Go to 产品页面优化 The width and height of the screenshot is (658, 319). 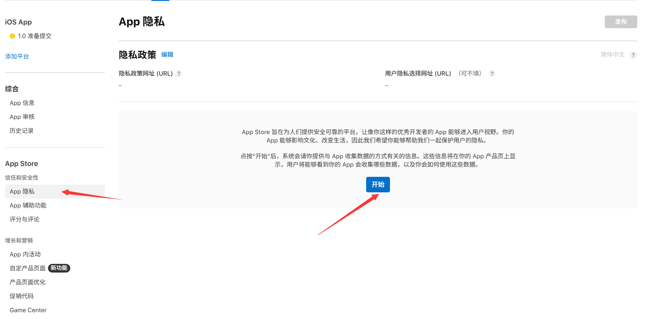[28, 282]
